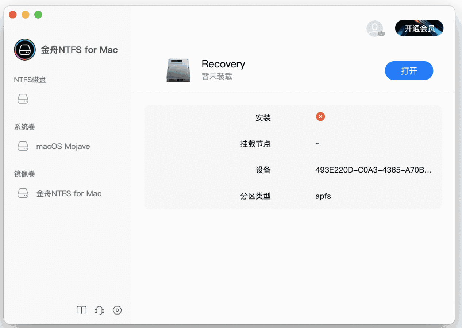
Task: Click the user avatar profile icon
Action: click(375, 28)
